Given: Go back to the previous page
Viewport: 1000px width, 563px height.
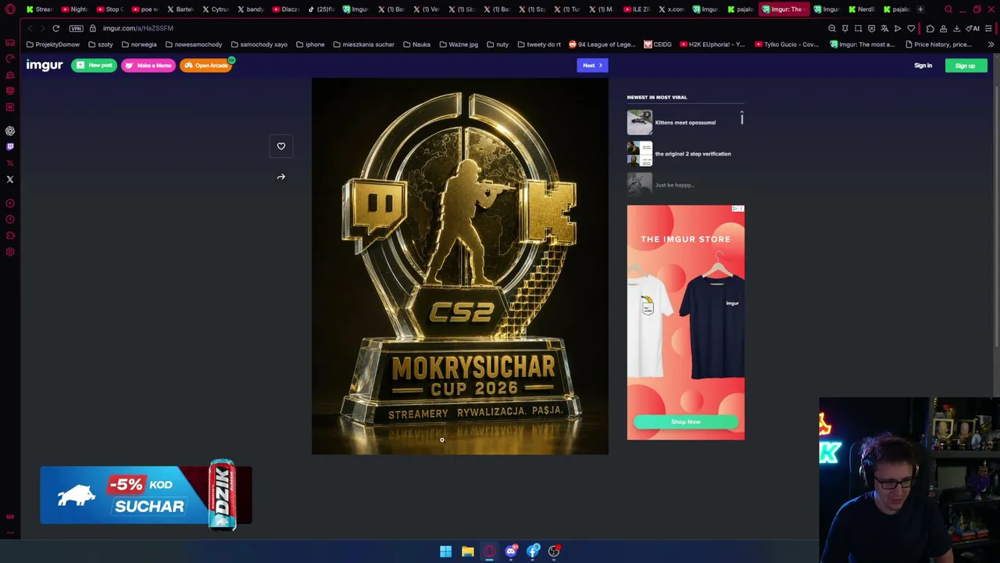Looking at the screenshot, I should tap(30, 28).
